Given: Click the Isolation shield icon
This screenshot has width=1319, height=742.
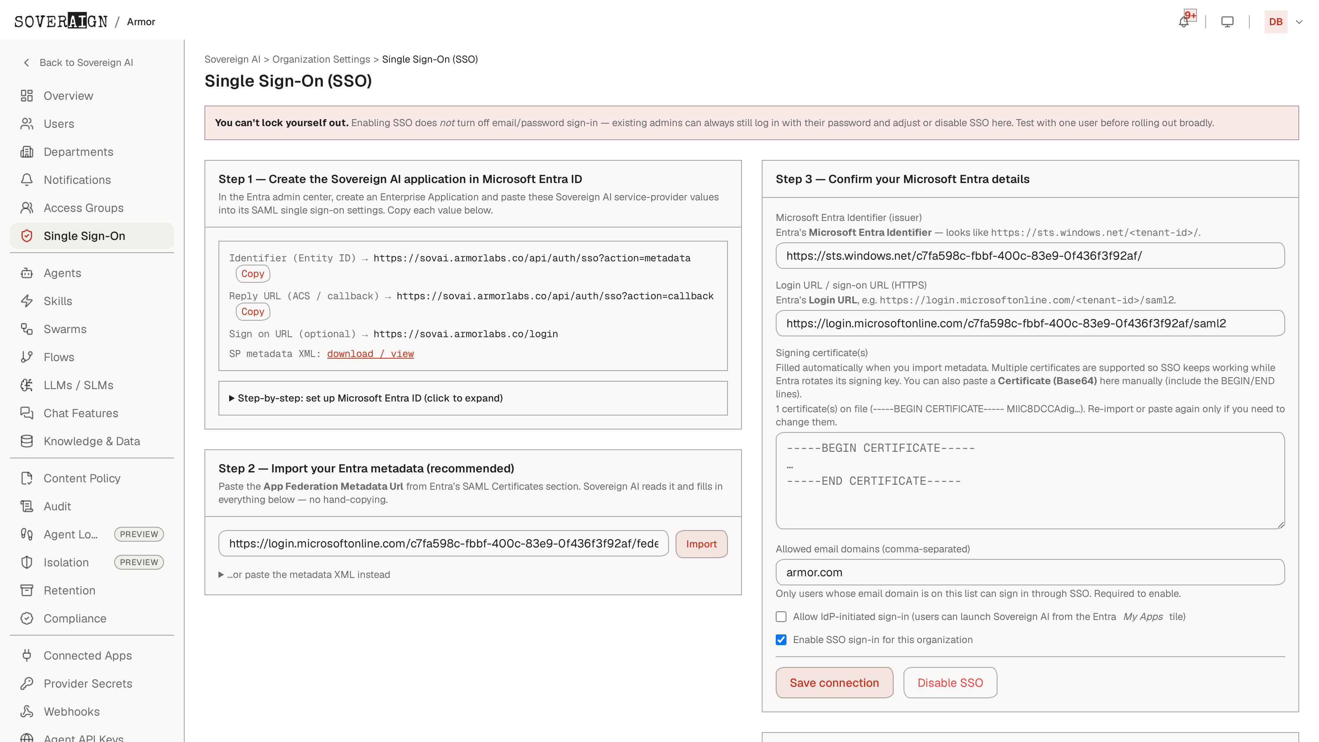Looking at the screenshot, I should click(27, 562).
